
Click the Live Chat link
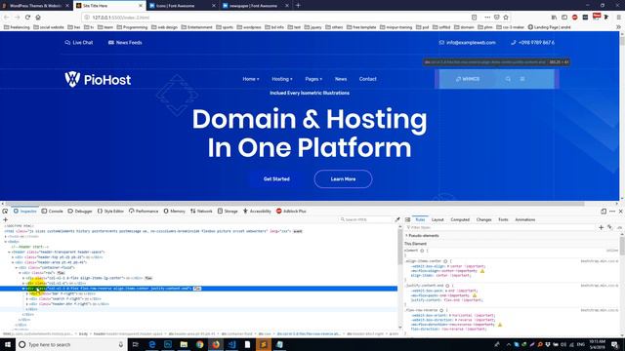click(79, 43)
